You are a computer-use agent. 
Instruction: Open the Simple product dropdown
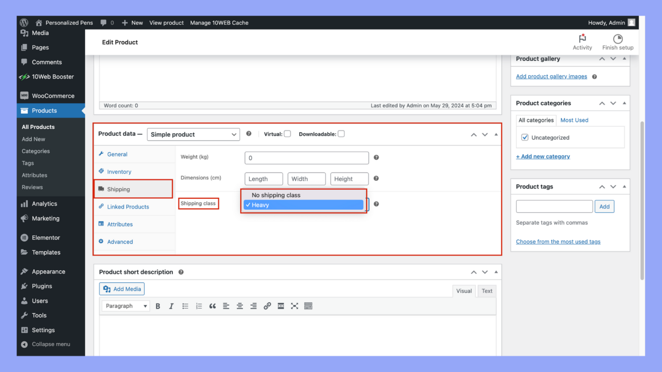193,134
